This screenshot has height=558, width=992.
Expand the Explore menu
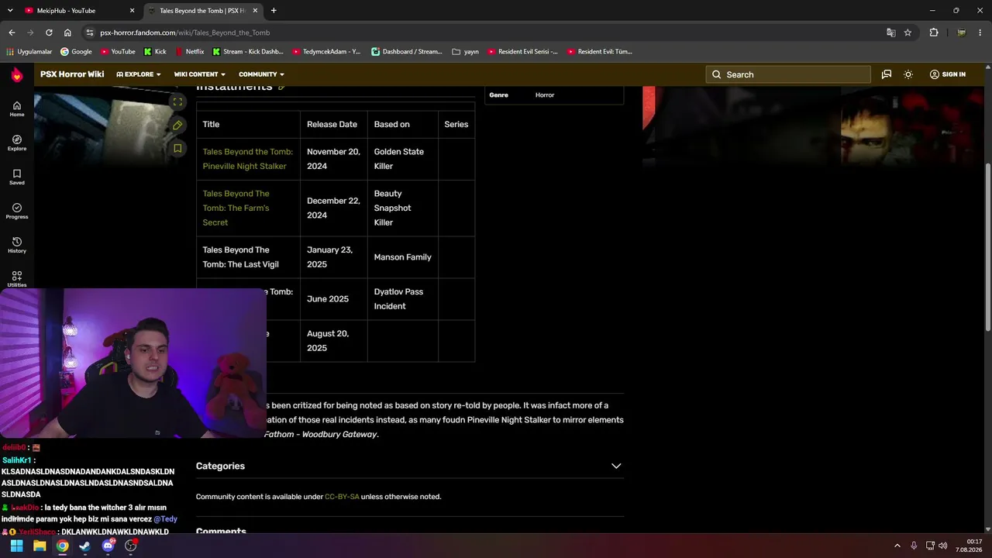(x=139, y=74)
